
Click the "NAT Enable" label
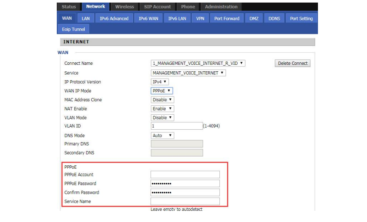pyautogui.click(x=76, y=109)
